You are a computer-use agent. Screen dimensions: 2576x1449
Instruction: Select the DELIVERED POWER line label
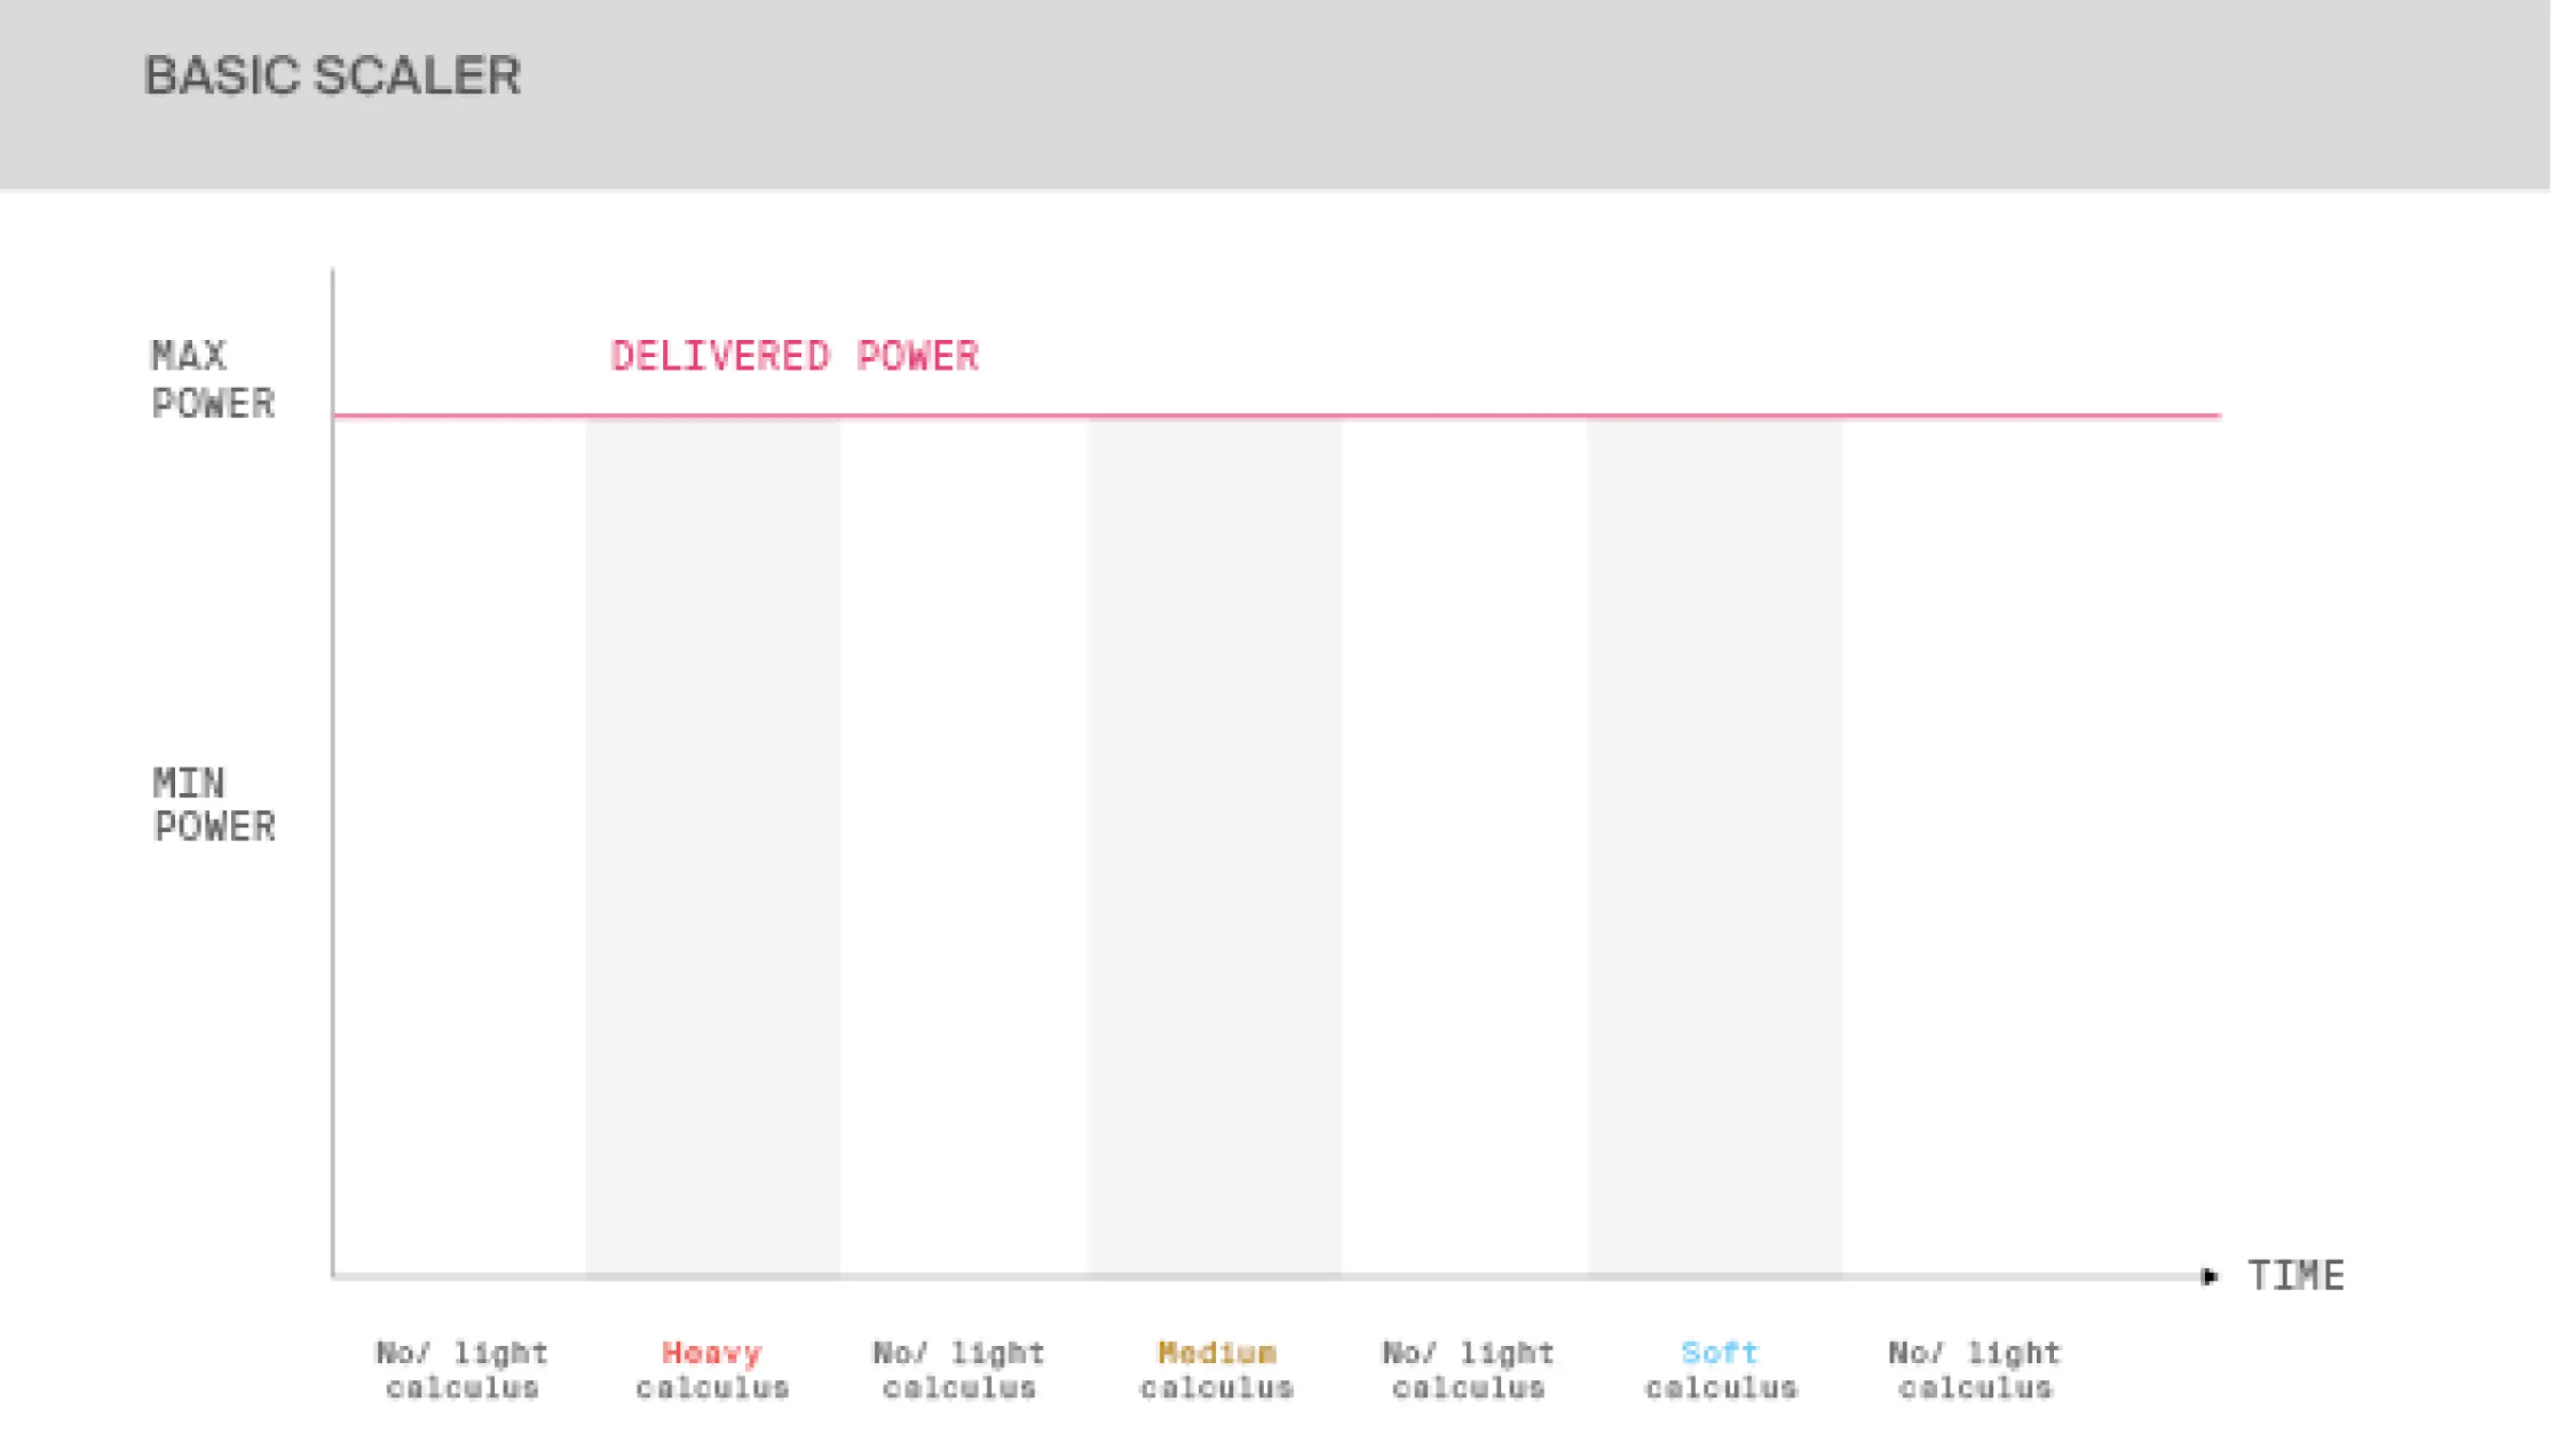coord(794,357)
